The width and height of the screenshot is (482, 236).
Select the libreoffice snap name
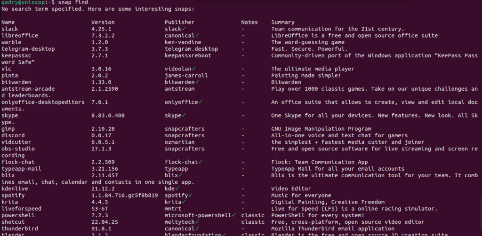coord(20,36)
